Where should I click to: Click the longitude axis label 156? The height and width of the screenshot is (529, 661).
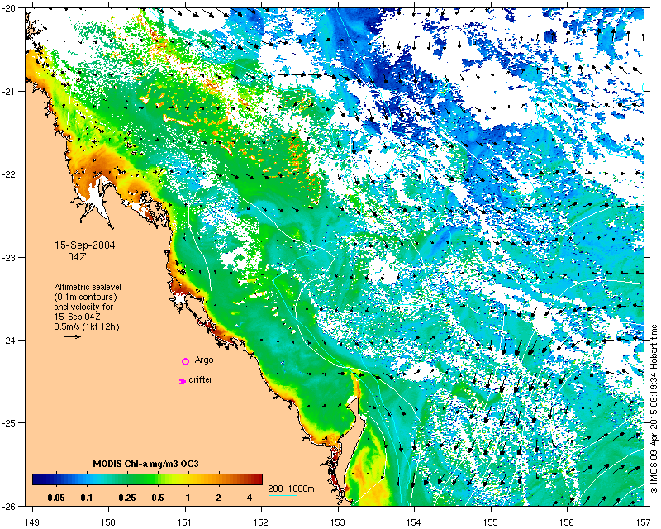tap(568, 522)
